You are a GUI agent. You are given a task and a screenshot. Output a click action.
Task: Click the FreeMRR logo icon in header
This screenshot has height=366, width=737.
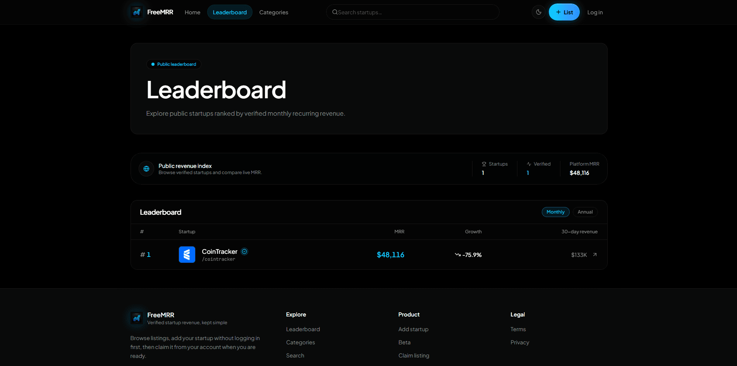(136, 12)
